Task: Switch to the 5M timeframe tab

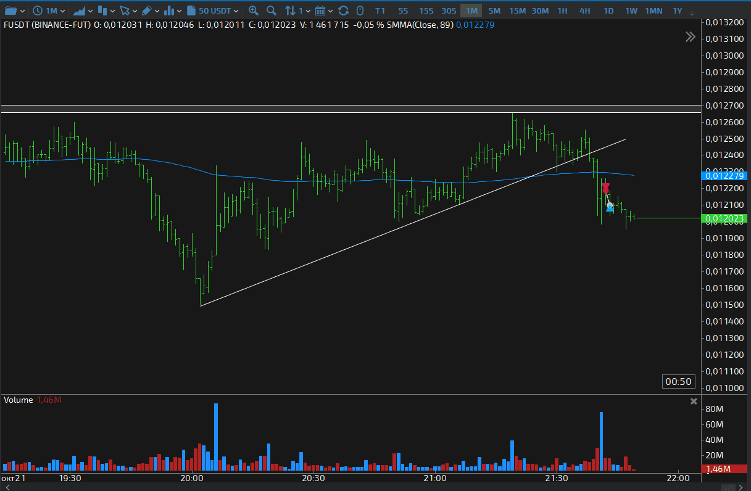Action: pos(494,10)
